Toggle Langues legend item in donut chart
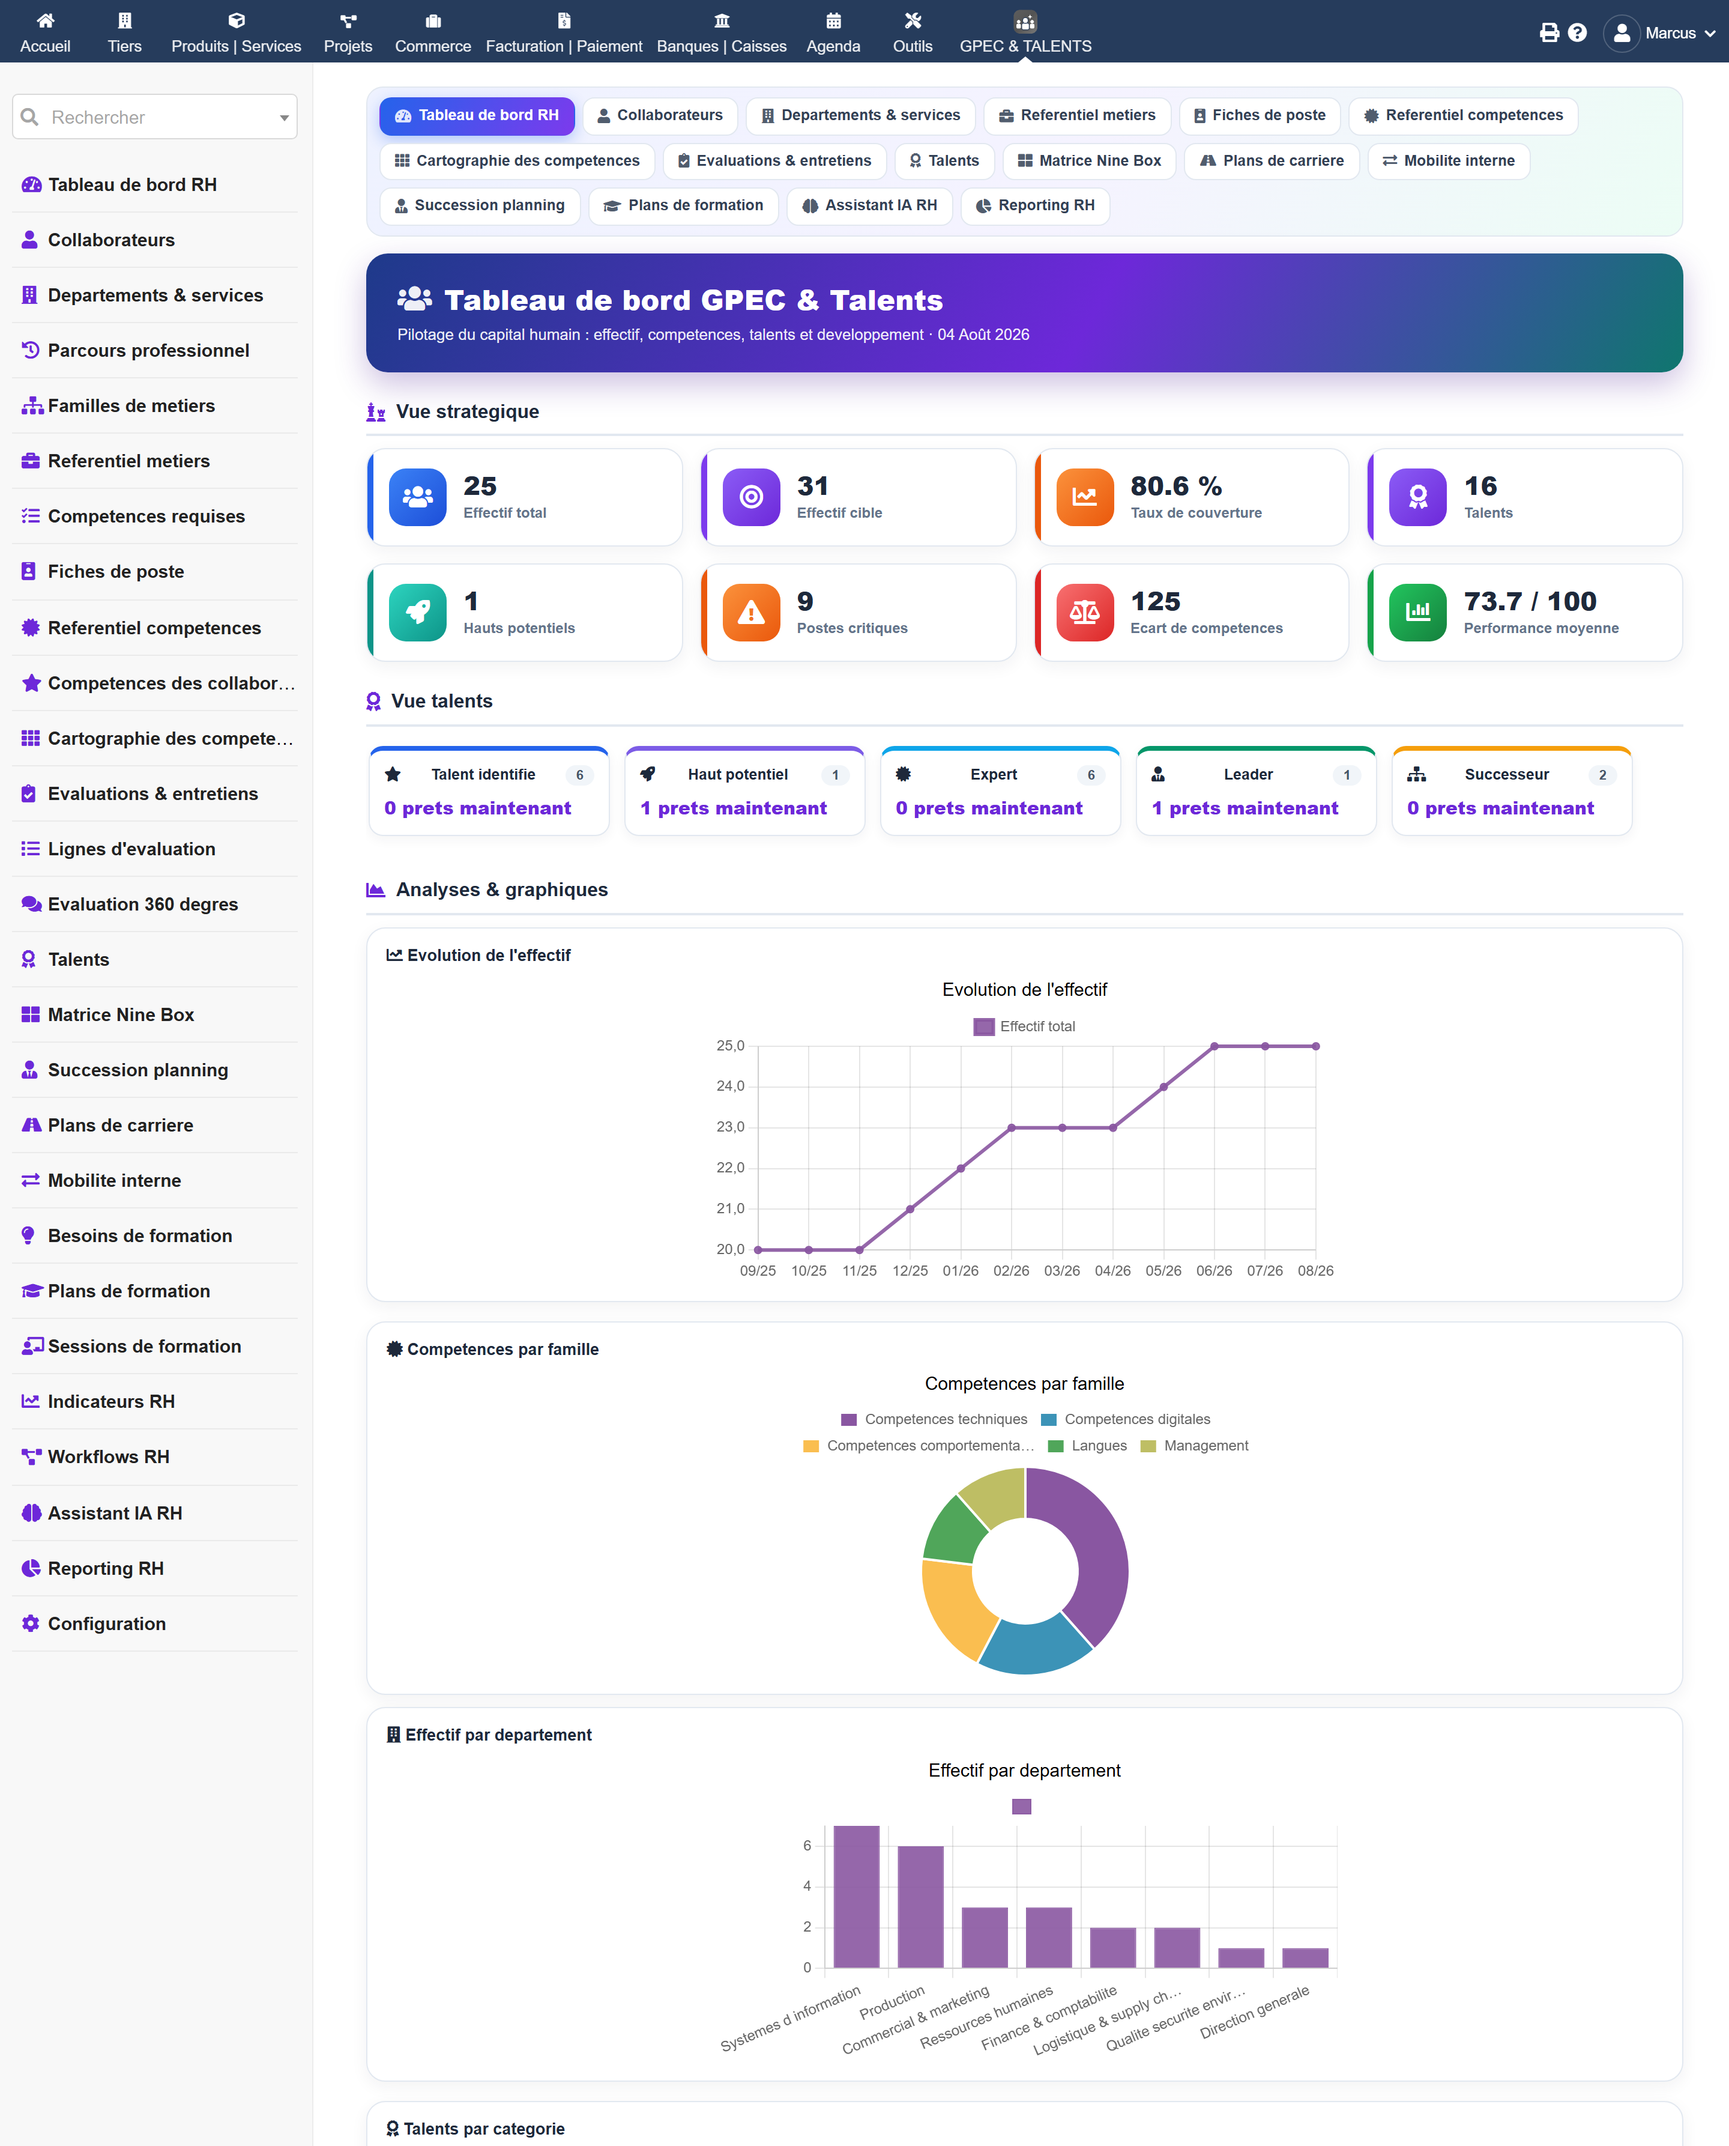The width and height of the screenshot is (1729, 2146). pyautogui.click(x=1088, y=1446)
